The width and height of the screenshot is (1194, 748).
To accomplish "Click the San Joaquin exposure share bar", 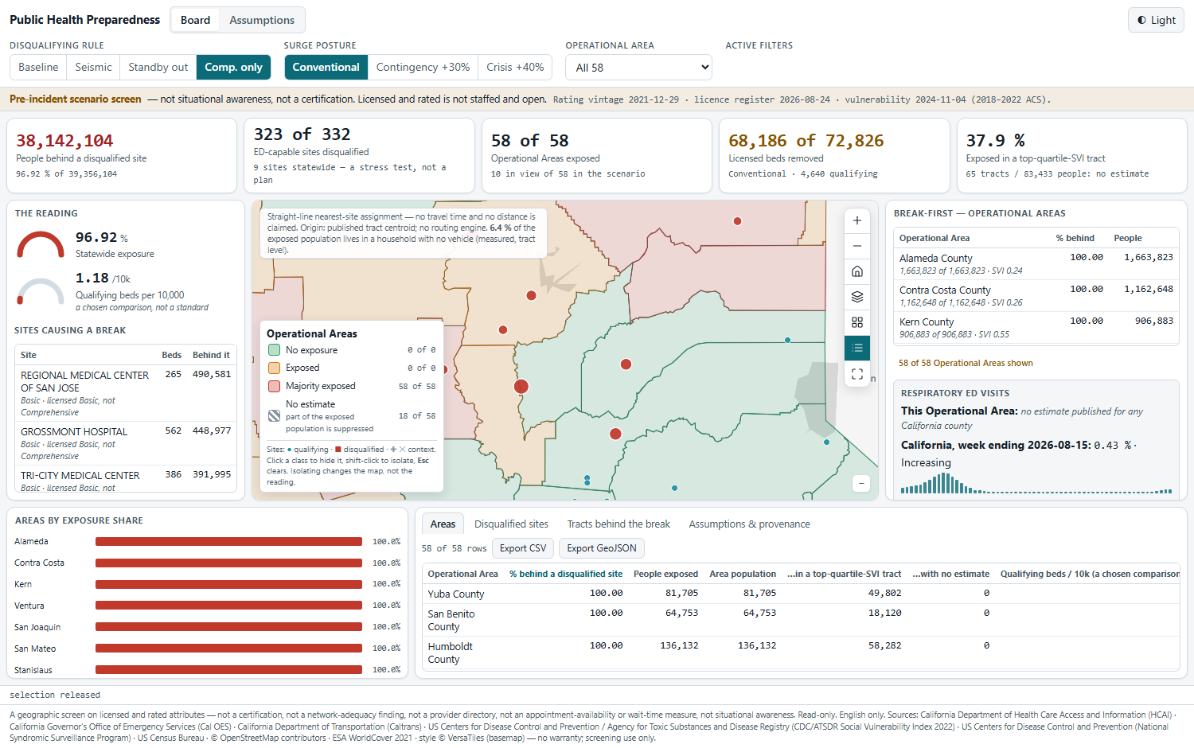I will [228, 627].
